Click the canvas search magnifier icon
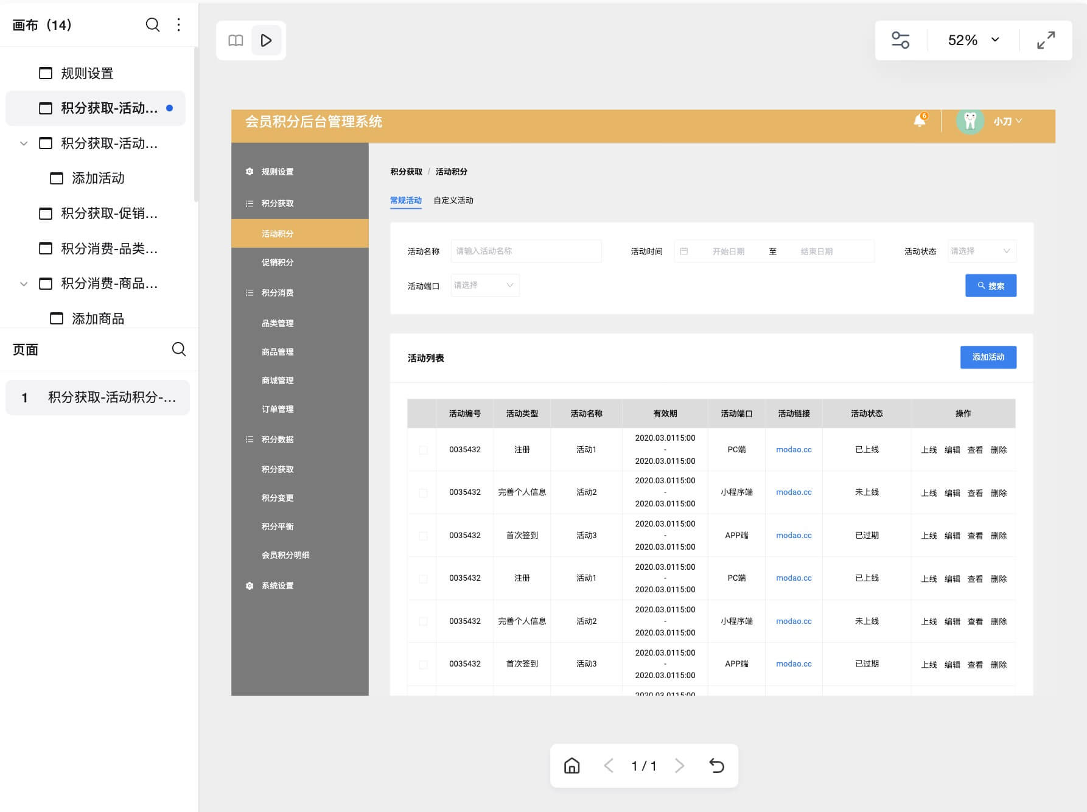Viewport: 1087px width, 812px height. [153, 24]
